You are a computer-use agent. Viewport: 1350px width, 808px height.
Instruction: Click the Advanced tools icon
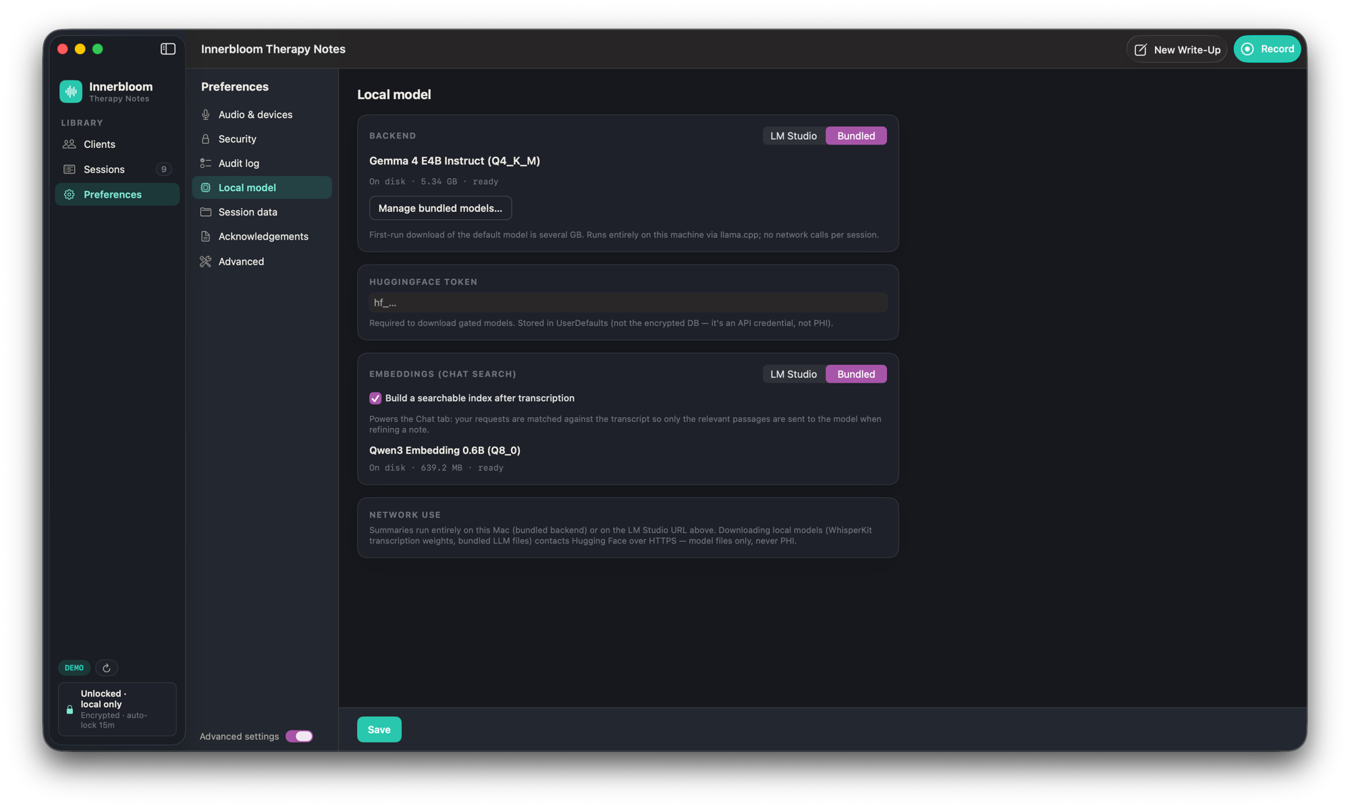(206, 261)
